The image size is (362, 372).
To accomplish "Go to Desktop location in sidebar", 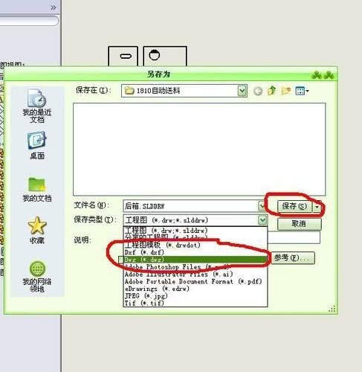I will (x=37, y=146).
